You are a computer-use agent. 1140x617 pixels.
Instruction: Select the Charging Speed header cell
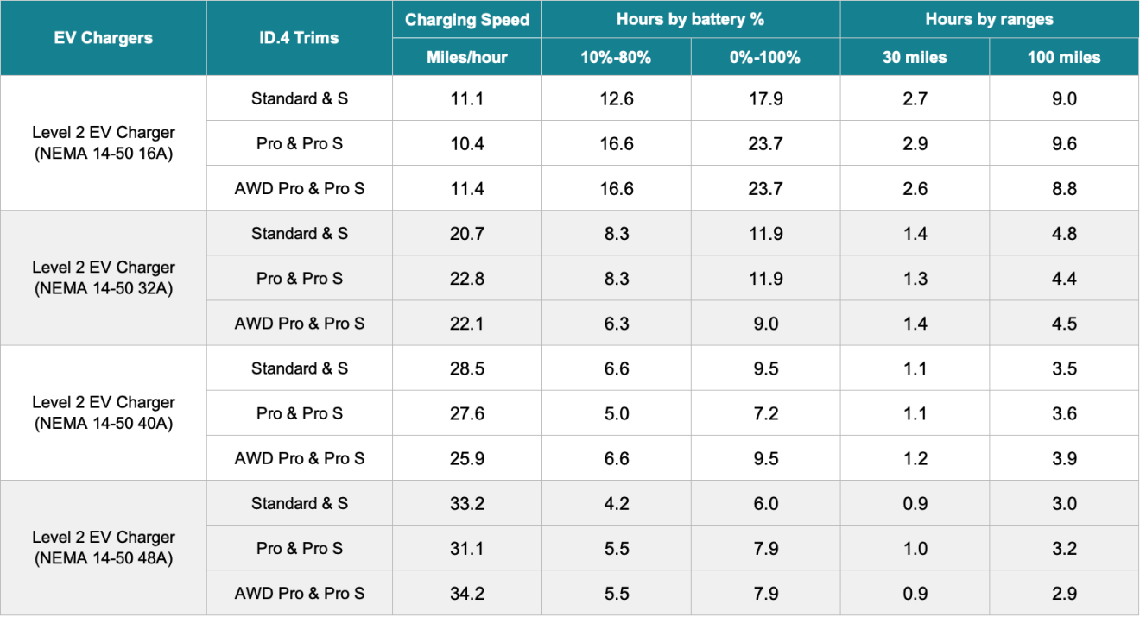point(467,19)
